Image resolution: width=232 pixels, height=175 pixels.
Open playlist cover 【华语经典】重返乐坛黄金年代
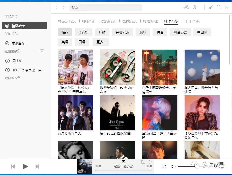point(202,113)
